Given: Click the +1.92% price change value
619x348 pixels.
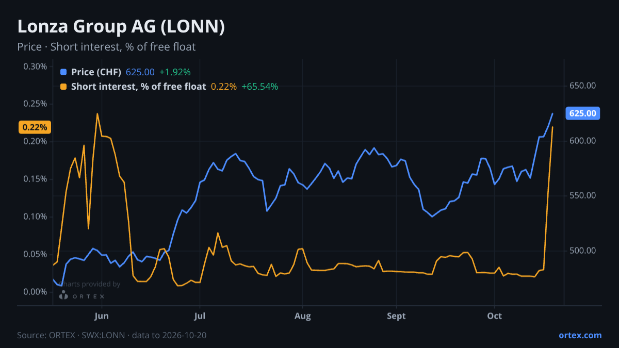Looking at the screenshot, I should [175, 72].
